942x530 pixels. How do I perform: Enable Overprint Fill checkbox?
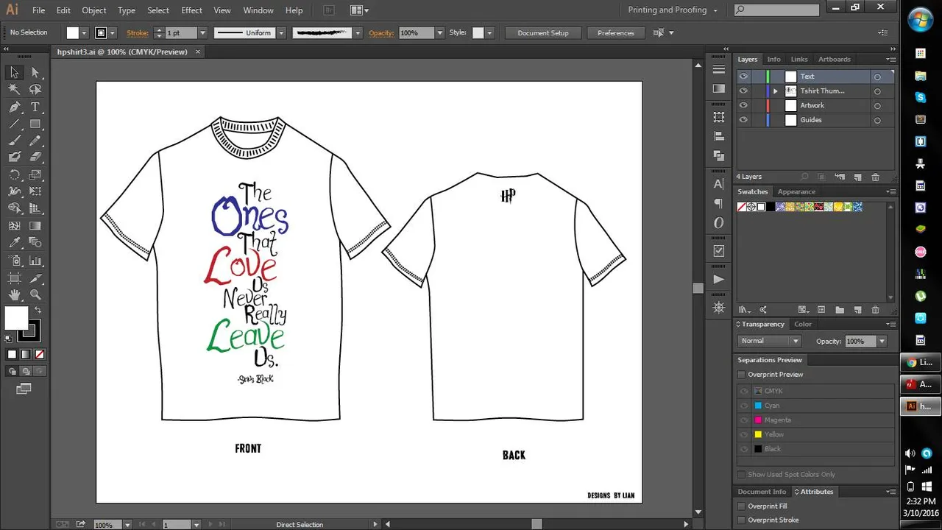[x=742, y=506]
